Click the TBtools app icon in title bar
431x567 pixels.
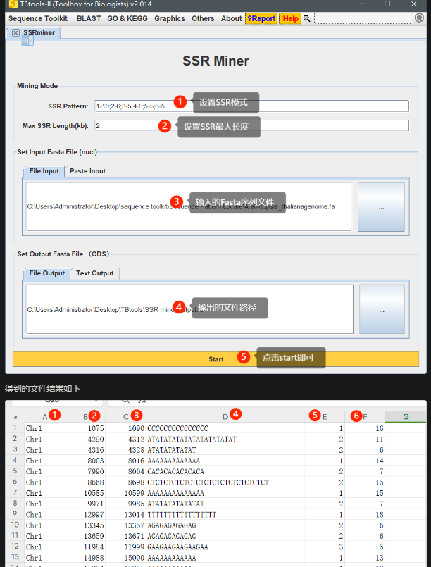12,4
